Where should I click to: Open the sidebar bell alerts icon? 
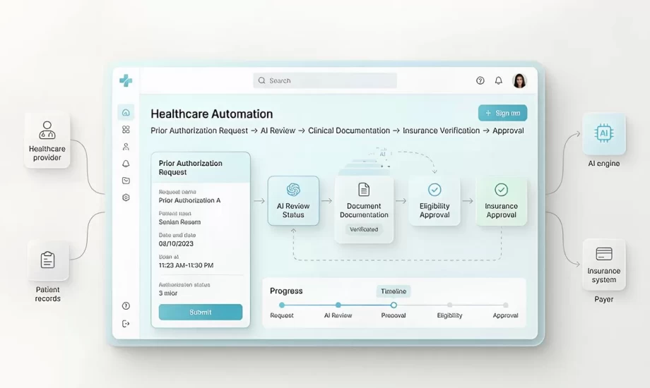(x=126, y=164)
